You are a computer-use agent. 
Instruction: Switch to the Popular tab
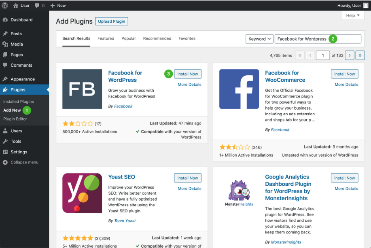[x=129, y=38]
